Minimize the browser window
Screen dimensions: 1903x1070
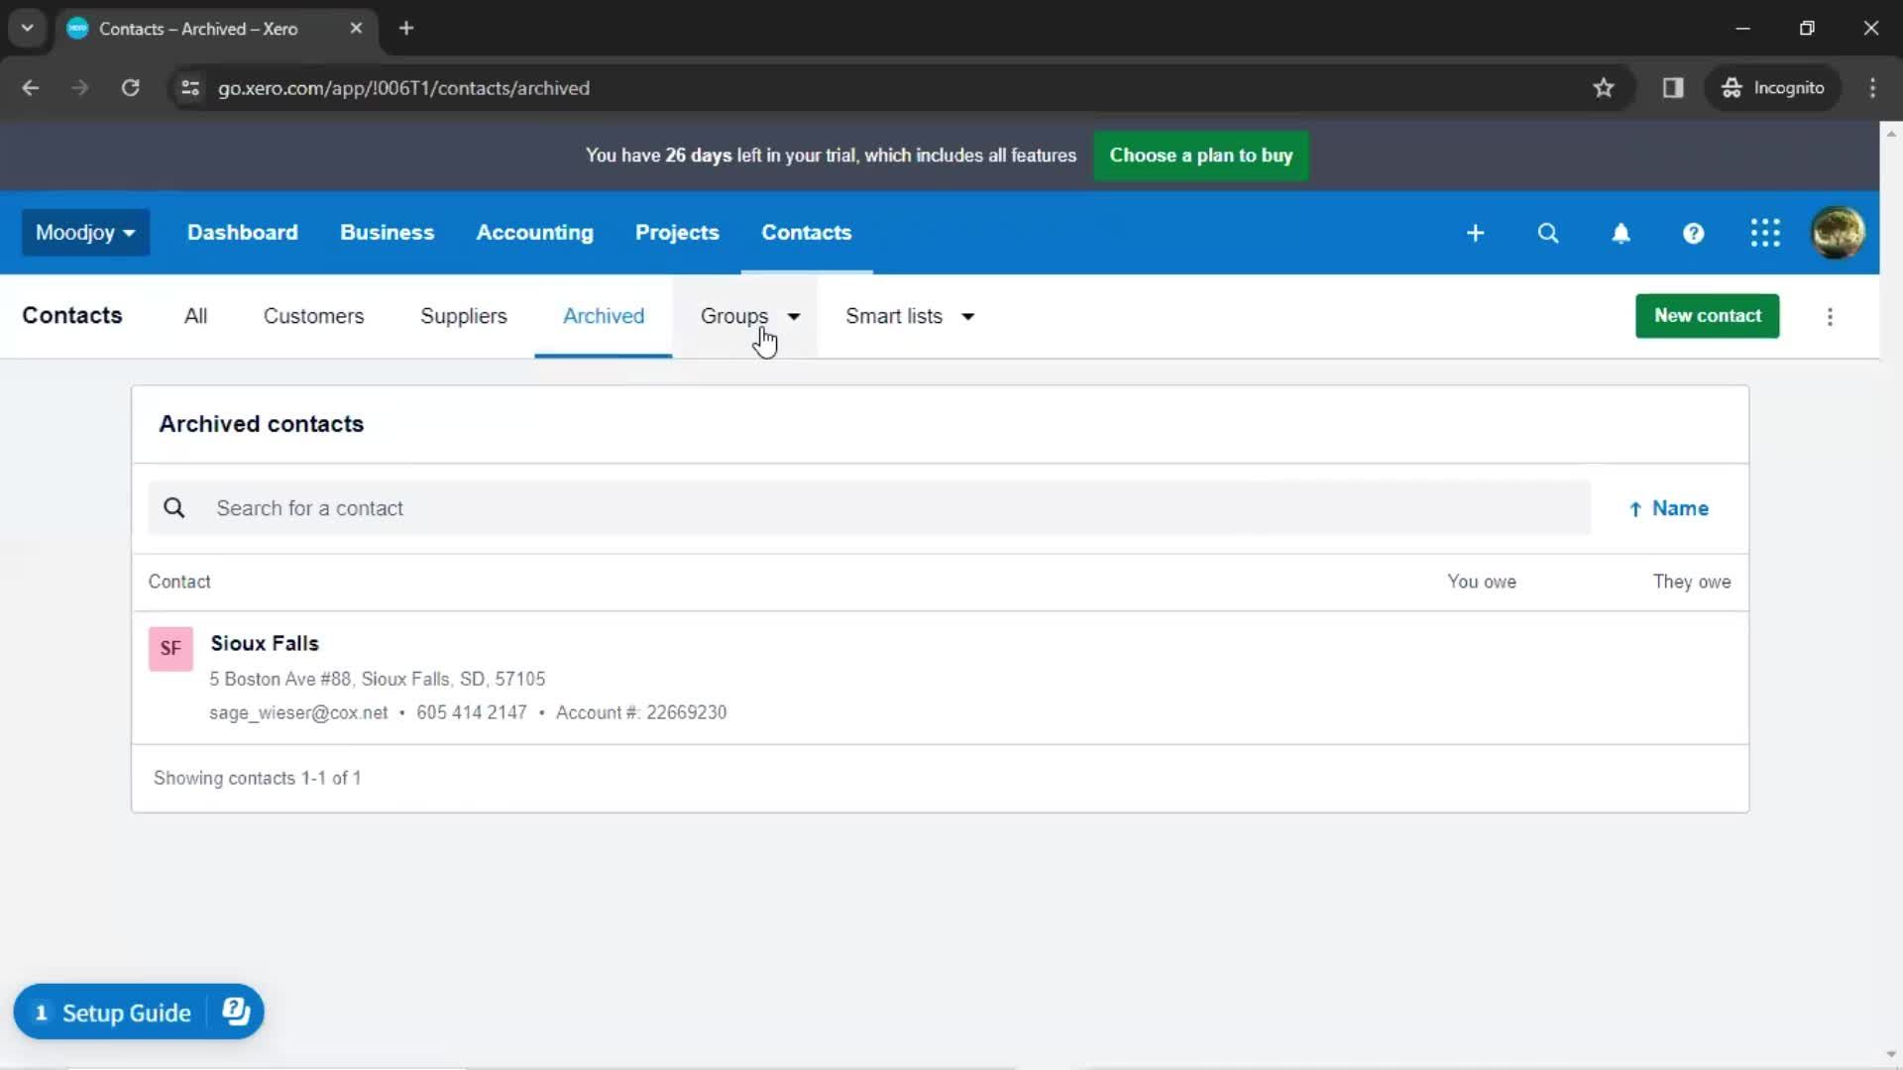click(x=1742, y=29)
